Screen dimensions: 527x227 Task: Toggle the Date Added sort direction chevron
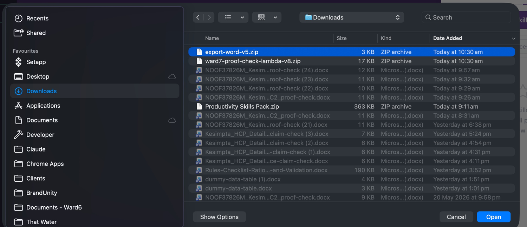513,38
